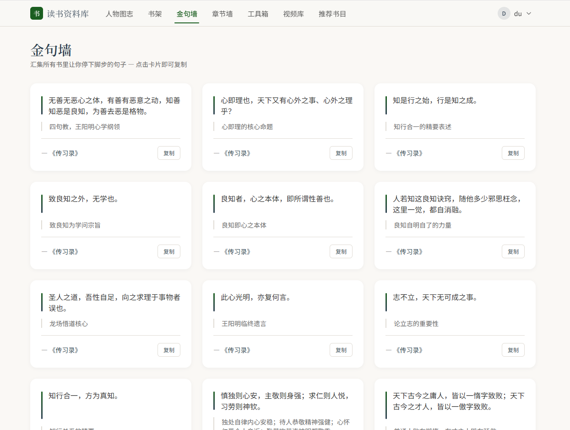This screenshot has width=570, height=430.
Task: Go to the 人物图志 tab
Action: 119,14
